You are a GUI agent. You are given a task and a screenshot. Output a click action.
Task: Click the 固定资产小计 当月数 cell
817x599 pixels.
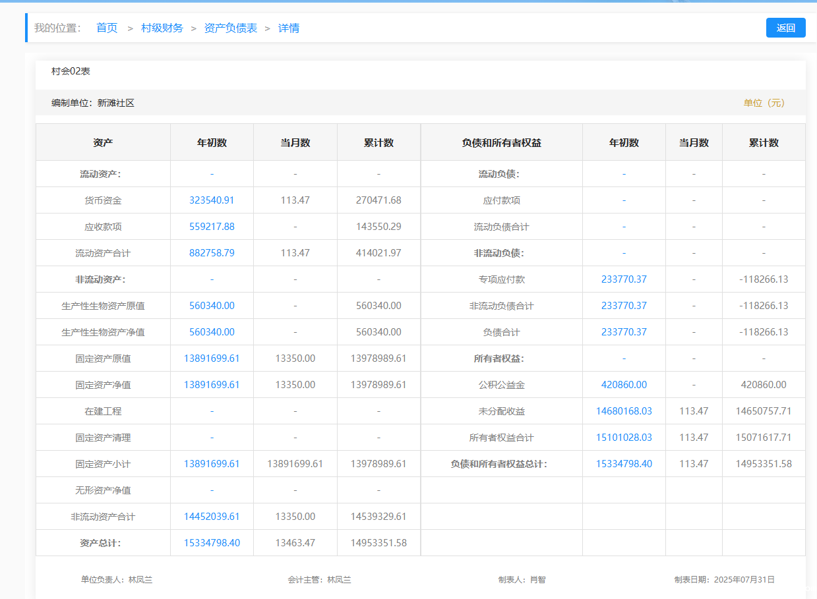click(x=295, y=464)
